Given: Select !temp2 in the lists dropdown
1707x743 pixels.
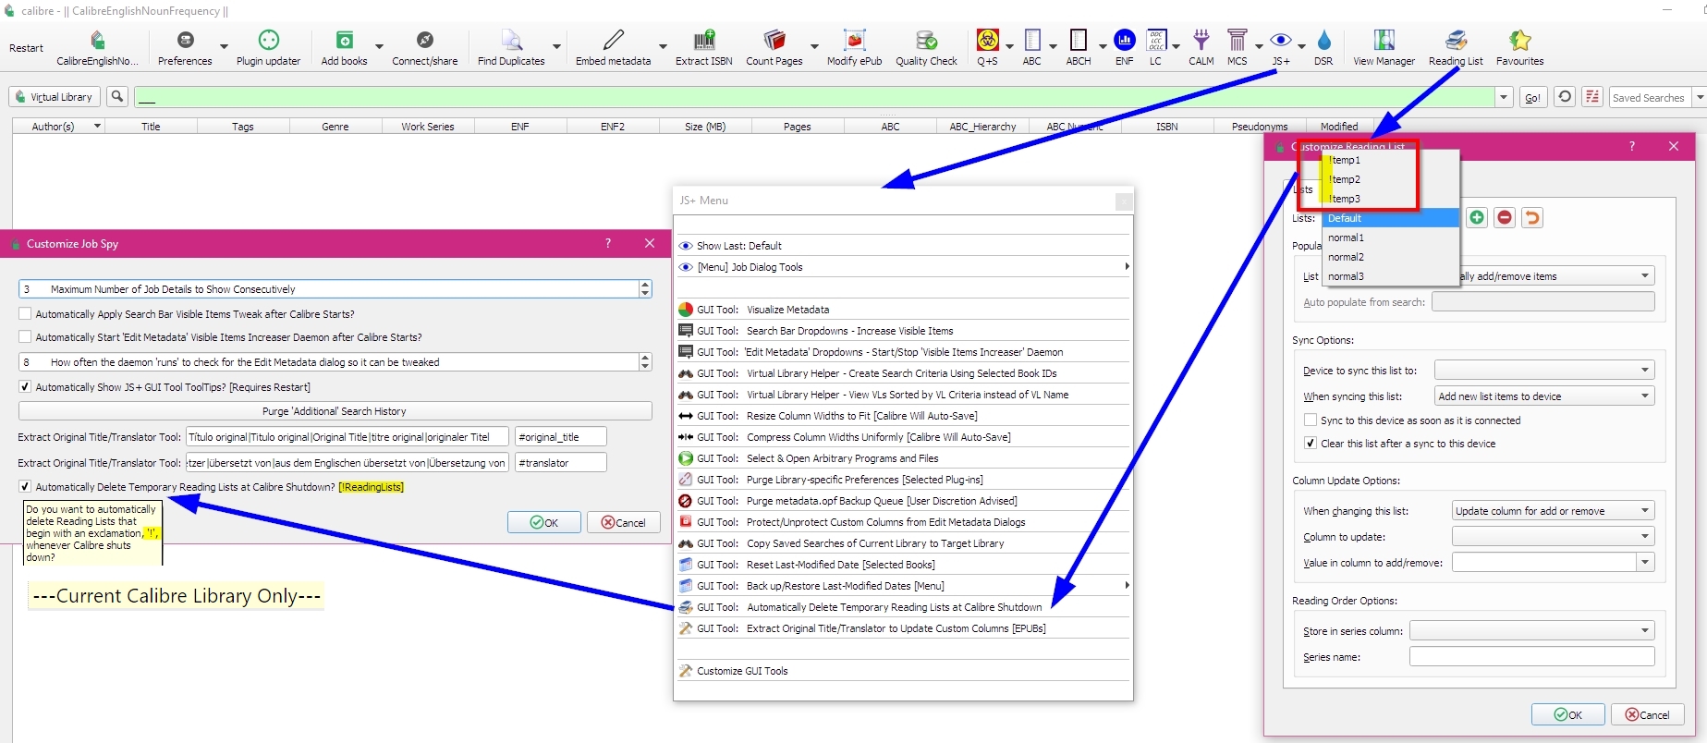Looking at the screenshot, I should pyautogui.click(x=1388, y=179).
